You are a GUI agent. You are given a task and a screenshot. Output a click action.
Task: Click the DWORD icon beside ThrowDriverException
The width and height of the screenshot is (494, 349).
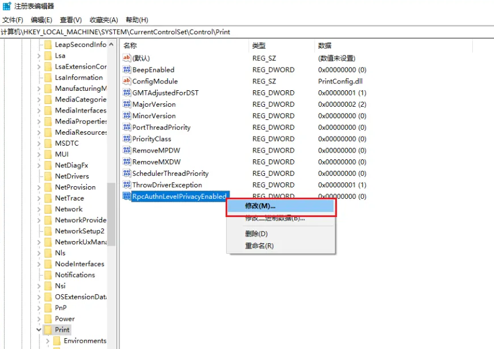pos(127,184)
